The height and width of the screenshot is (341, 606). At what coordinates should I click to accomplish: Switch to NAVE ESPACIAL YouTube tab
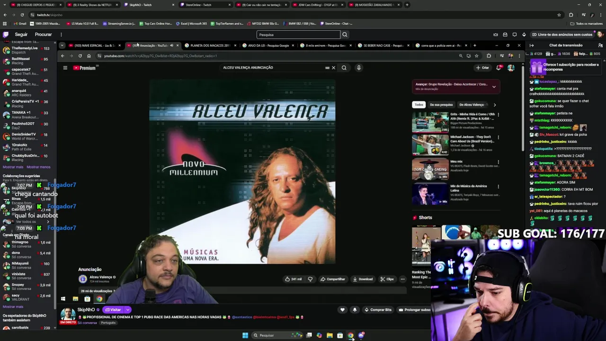95,45
